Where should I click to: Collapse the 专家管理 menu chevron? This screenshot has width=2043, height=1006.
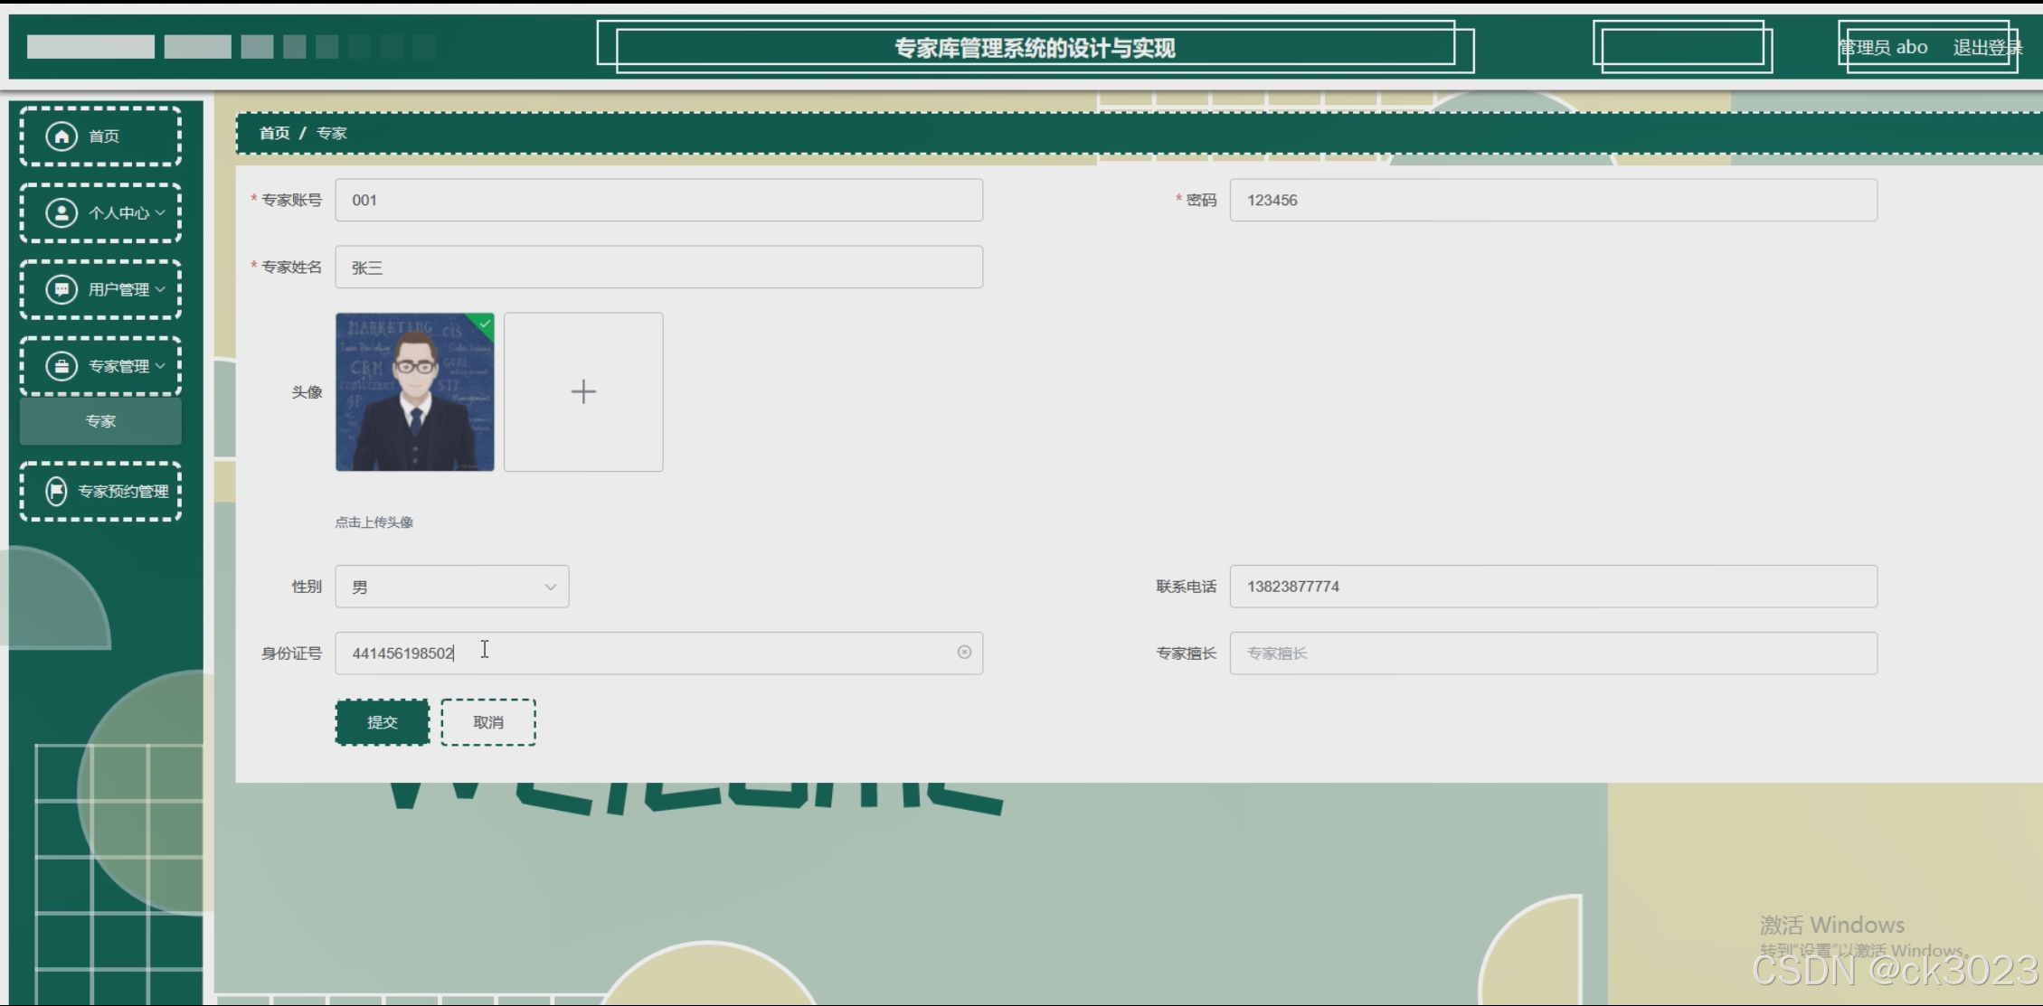pos(160,366)
